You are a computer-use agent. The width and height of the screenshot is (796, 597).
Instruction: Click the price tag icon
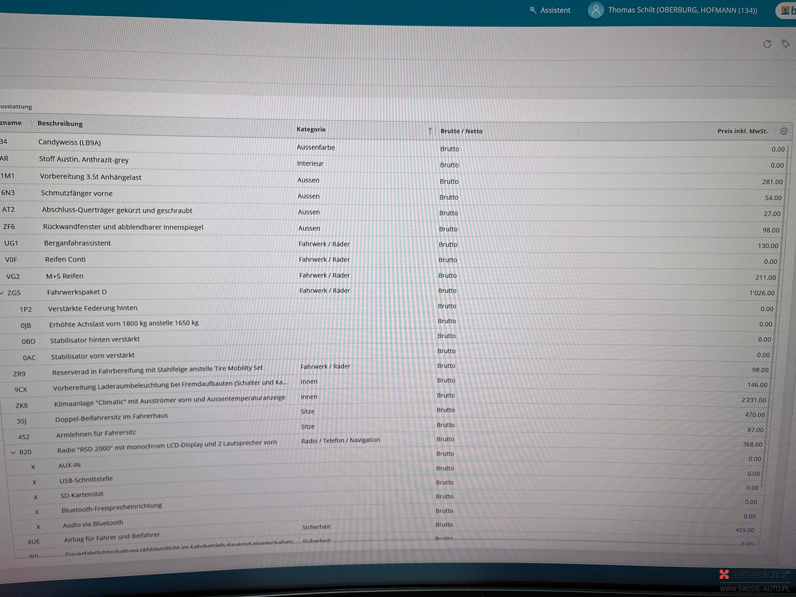click(x=785, y=43)
